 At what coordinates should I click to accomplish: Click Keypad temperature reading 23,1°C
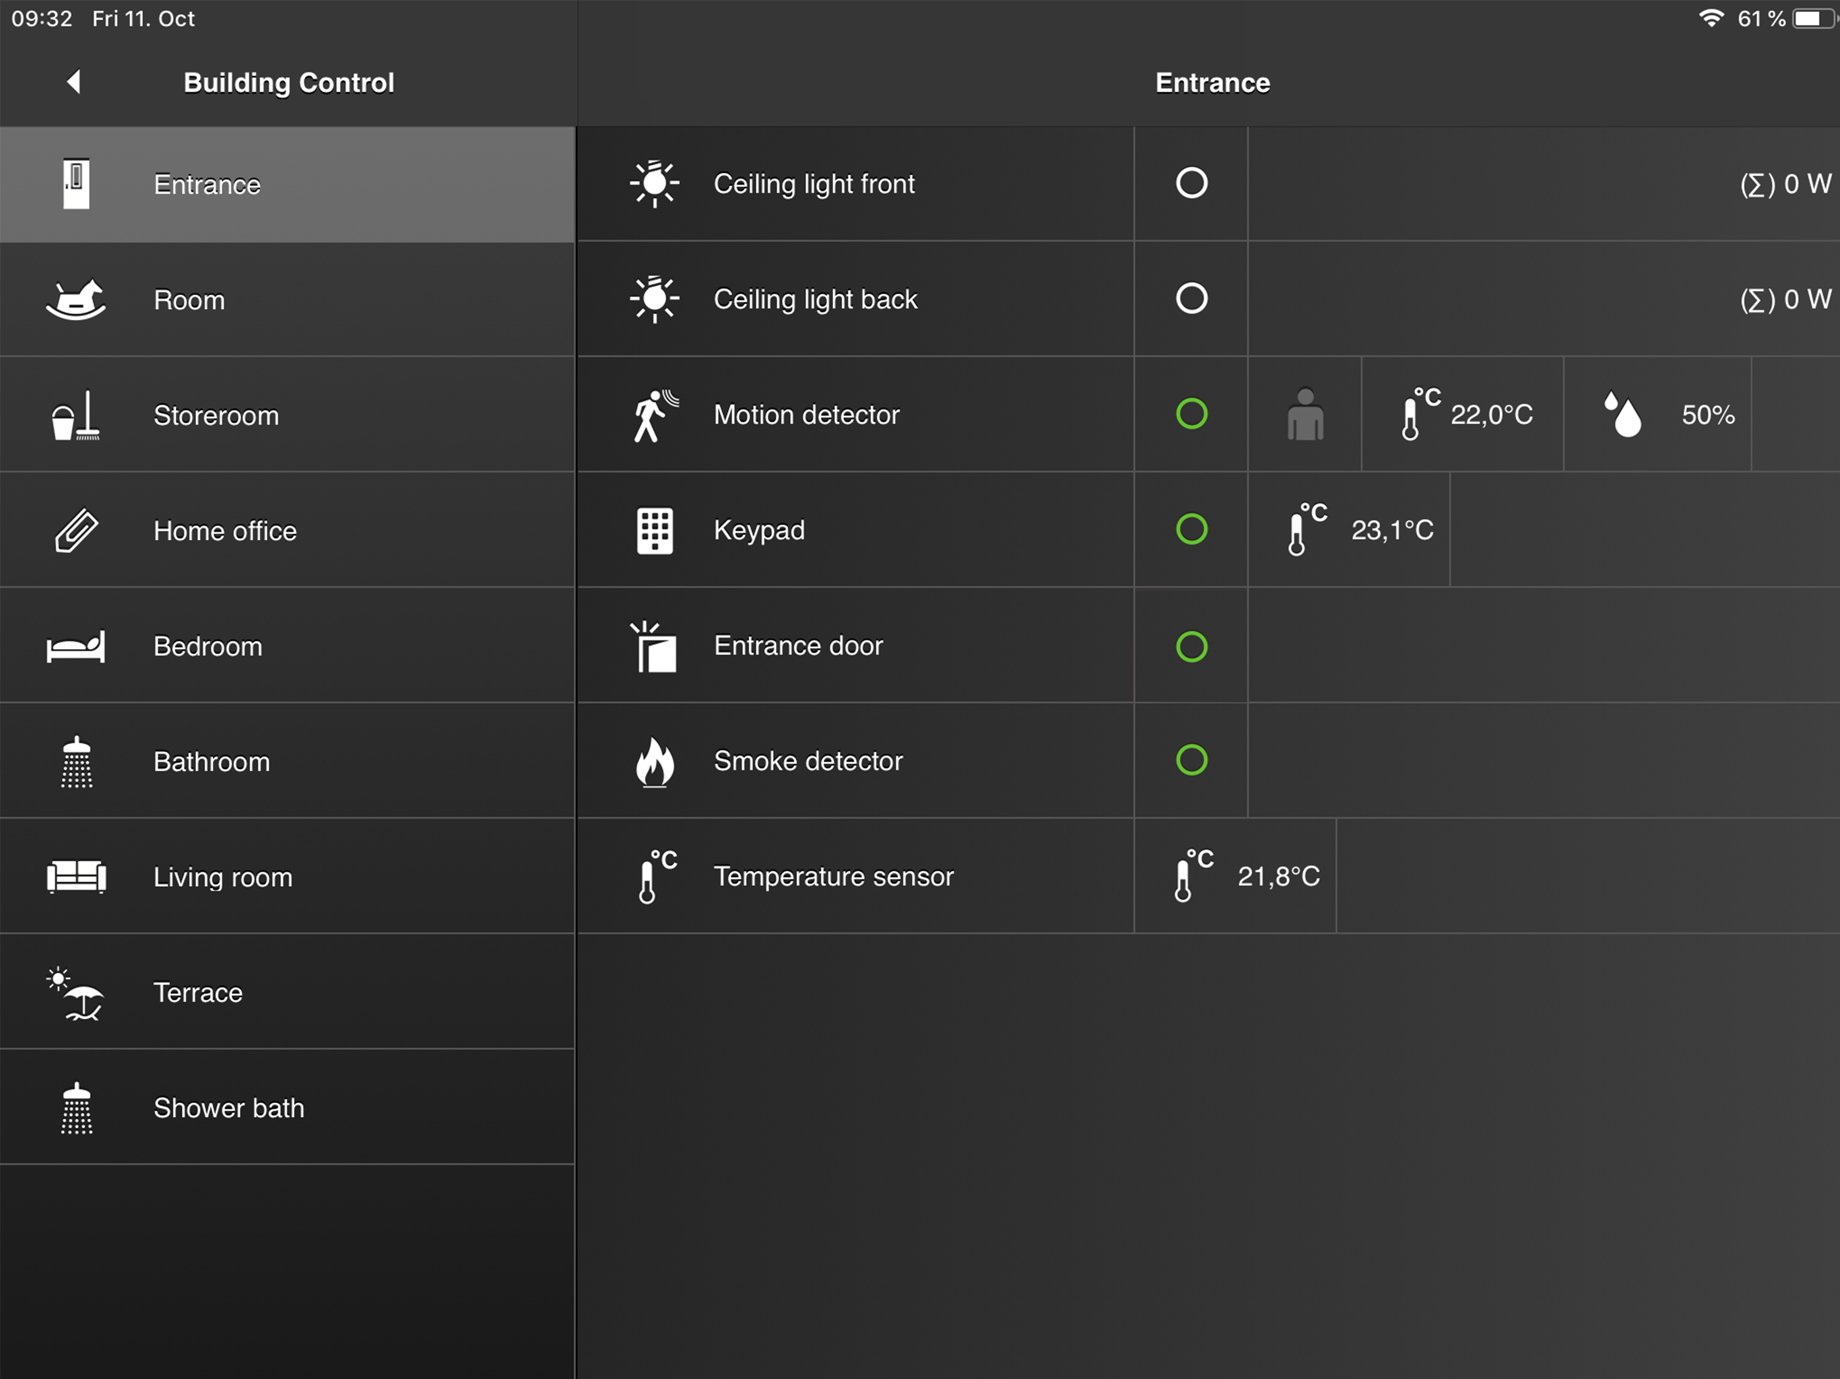tap(1391, 530)
